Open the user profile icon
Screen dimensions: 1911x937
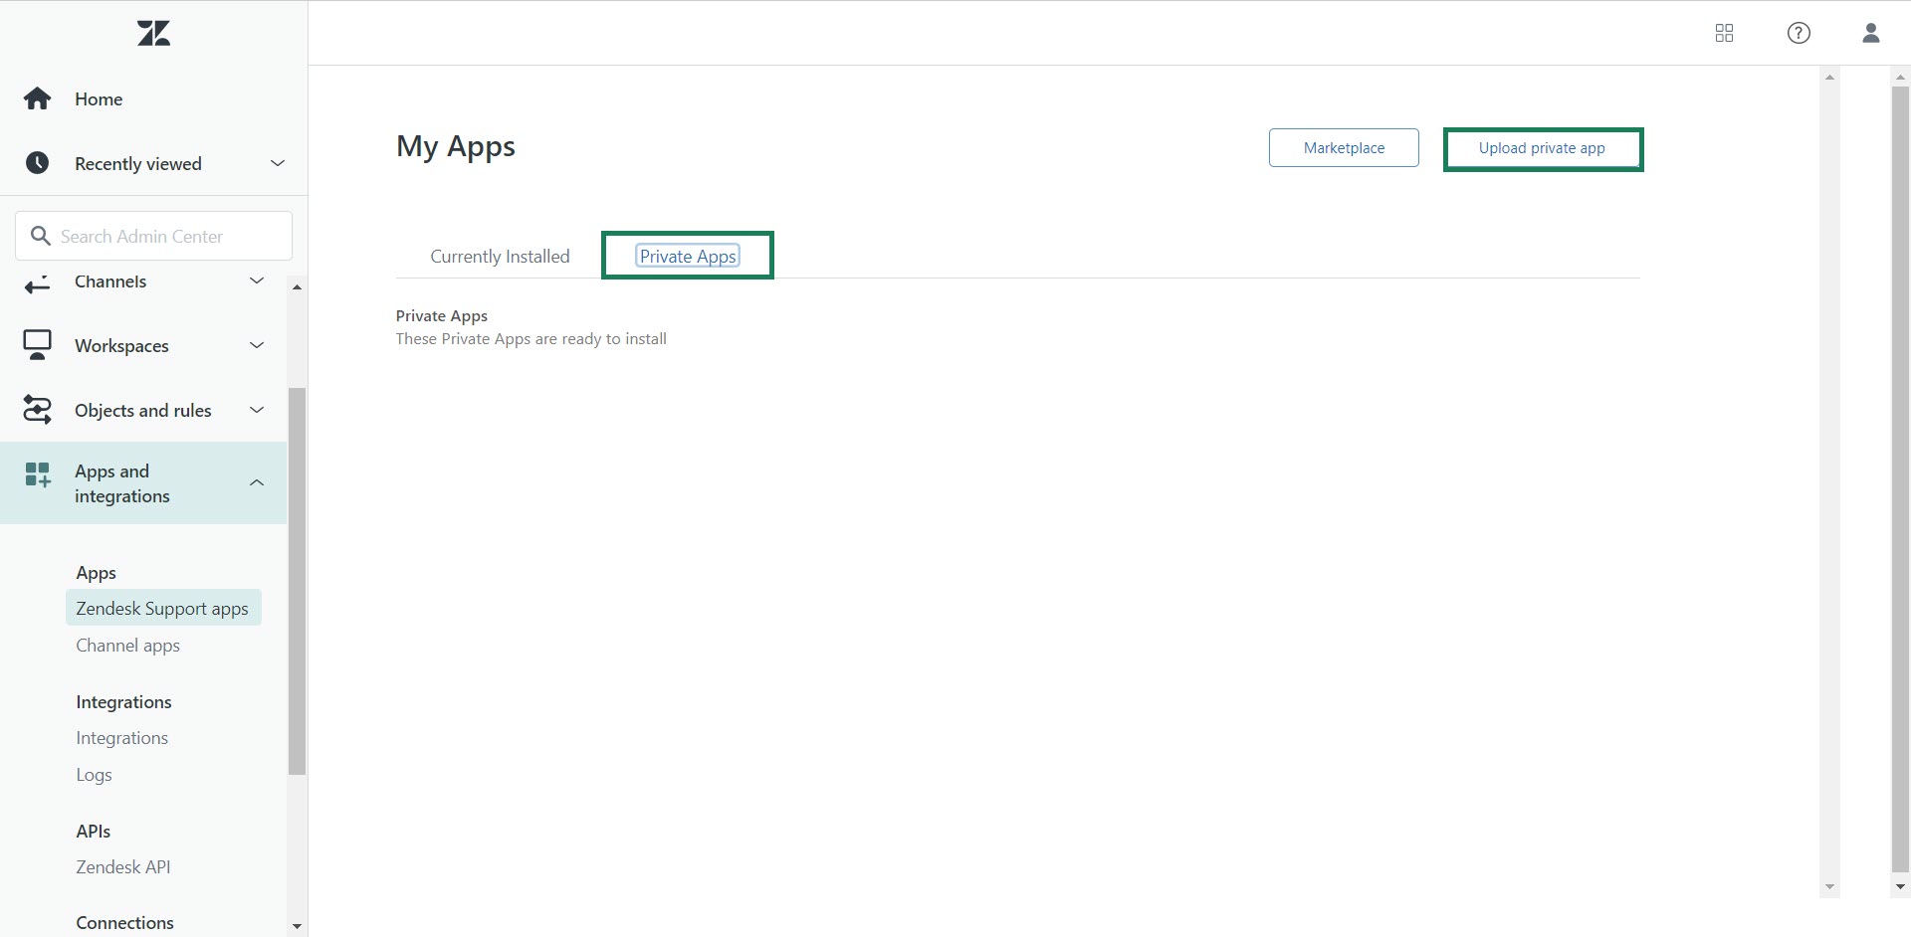point(1870,33)
